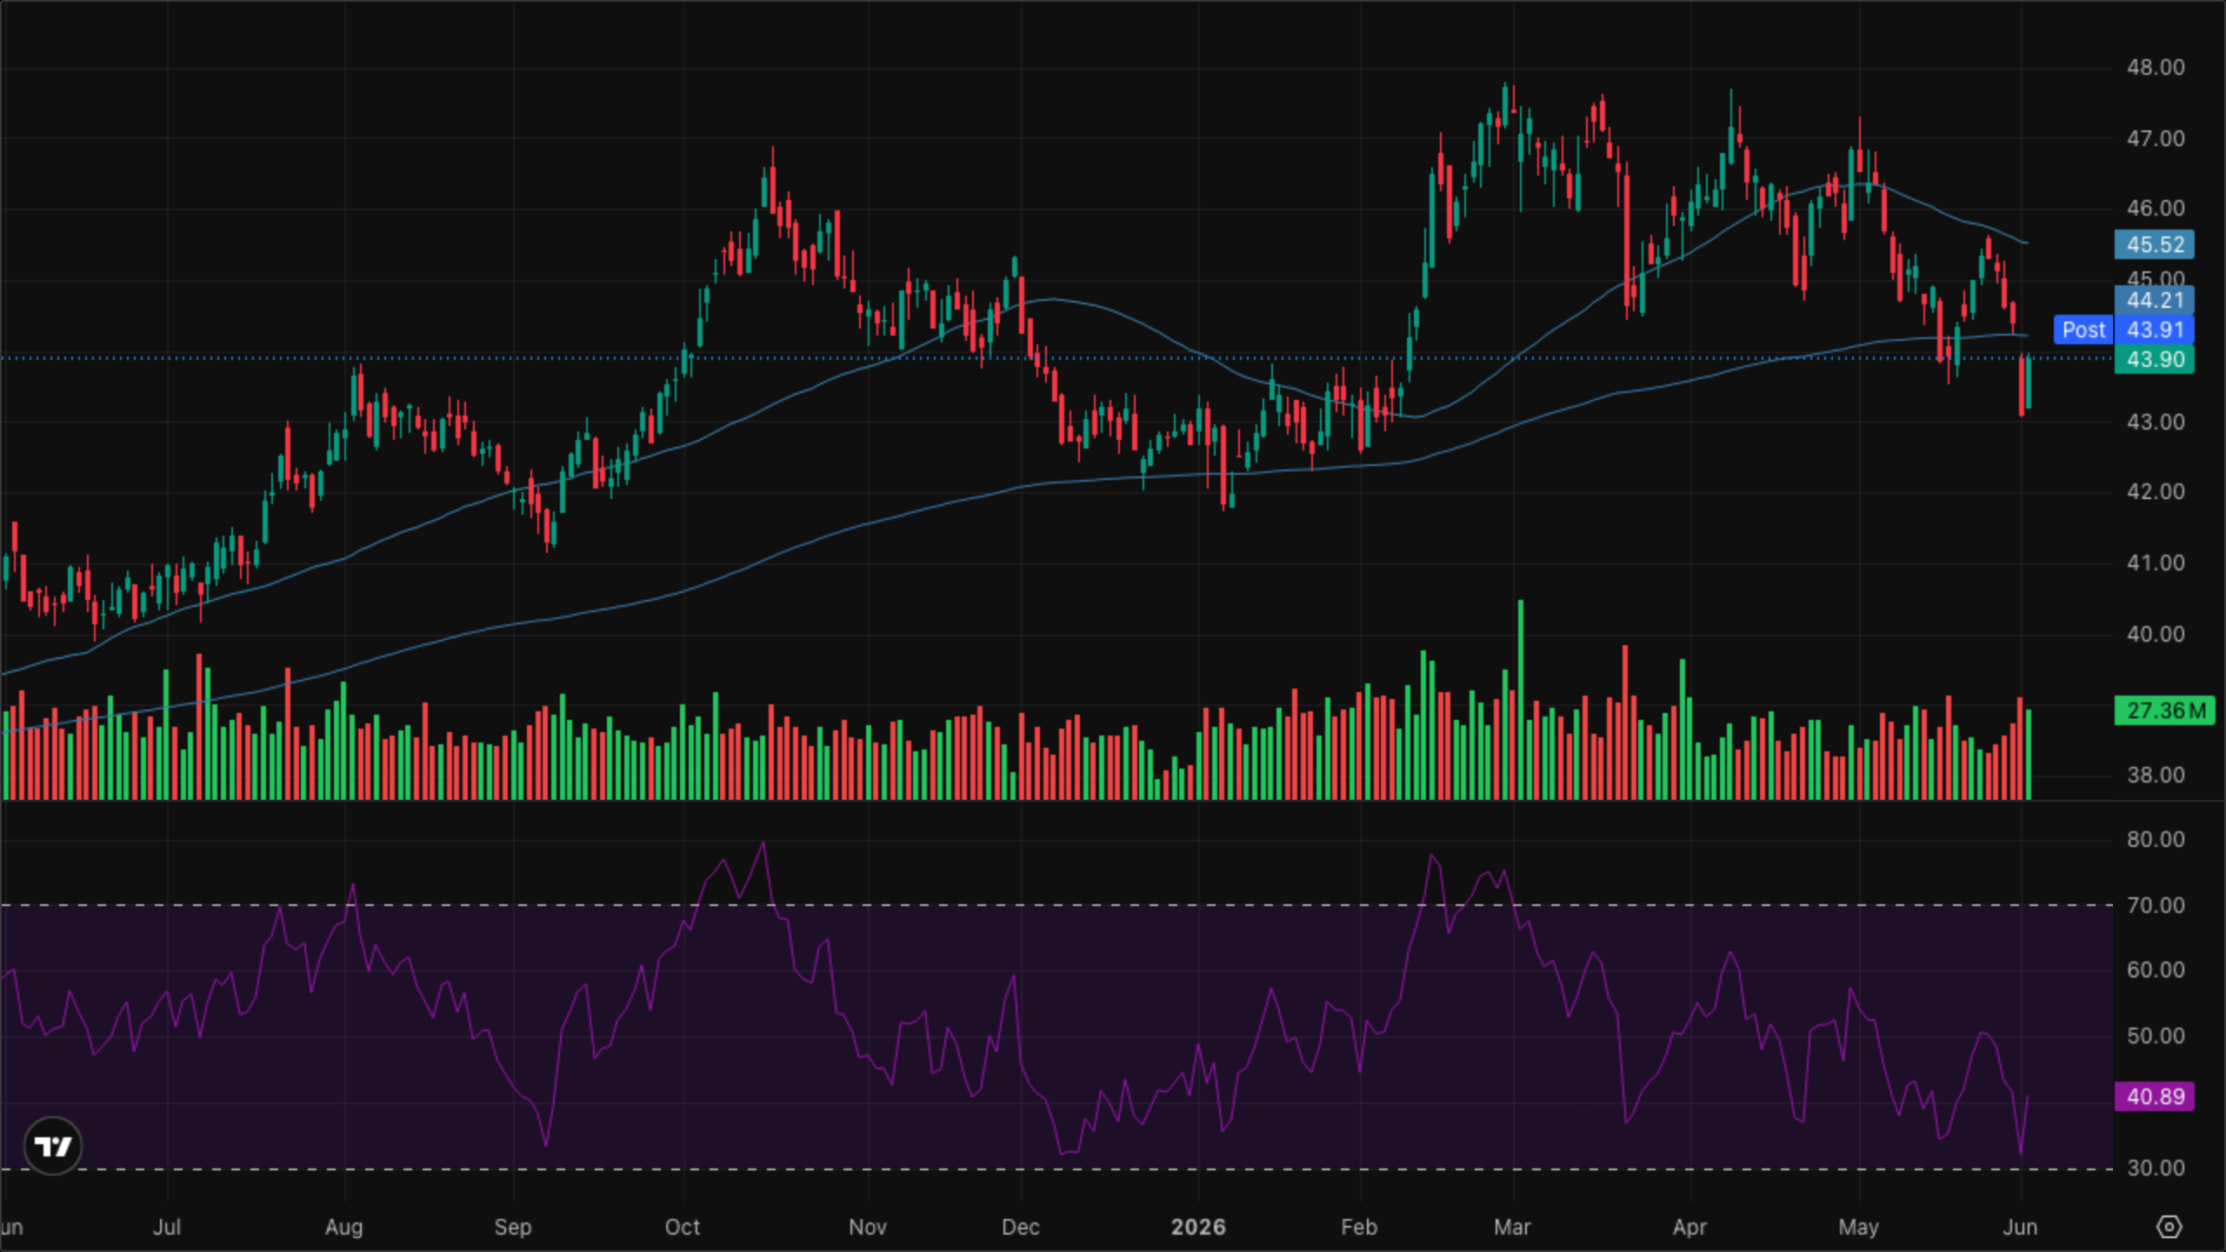The image size is (2226, 1252).
Task: Click the RSI line's latest endpoint
Action: [2028, 1096]
